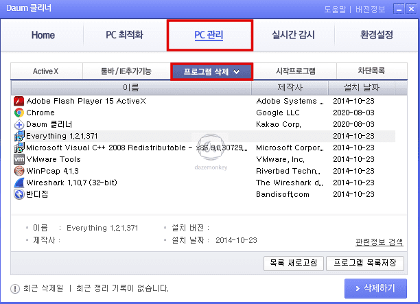420x304 pixels.
Task: Open the Home tab
Action: [x=43, y=35]
